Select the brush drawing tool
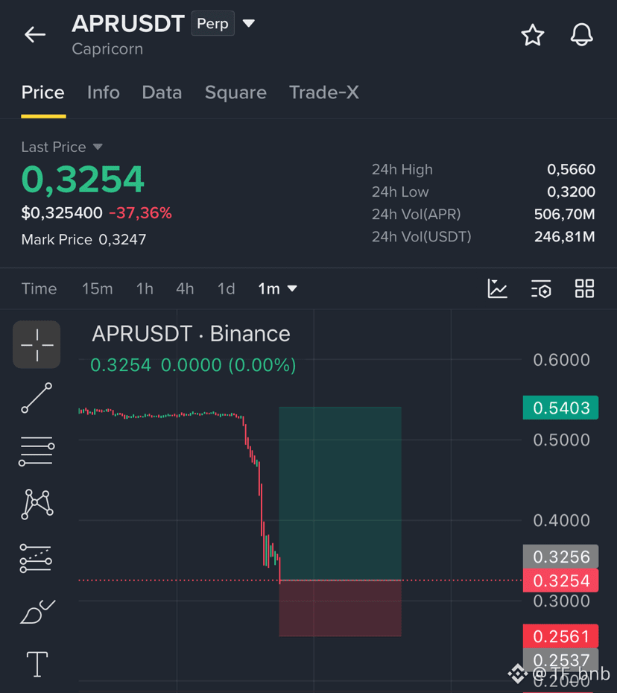 [37, 612]
